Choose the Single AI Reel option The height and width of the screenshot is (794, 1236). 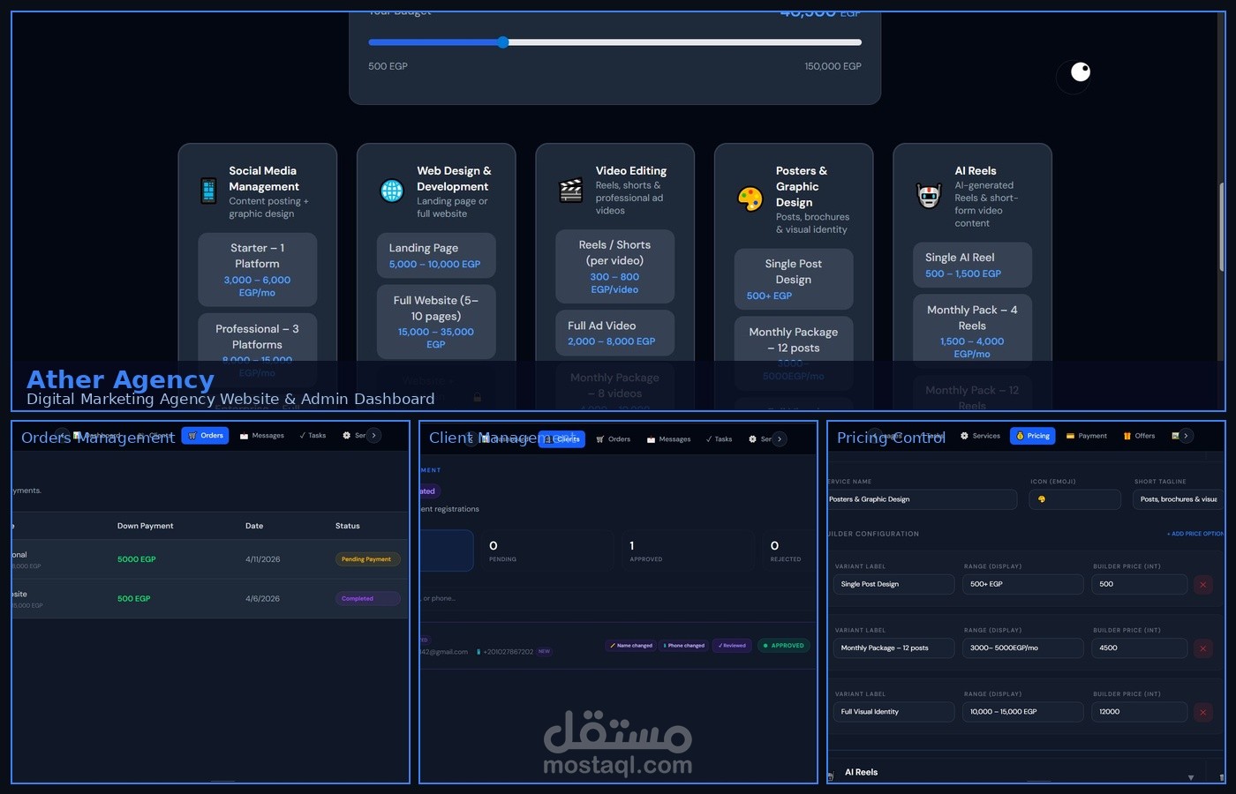pos(972,265)
